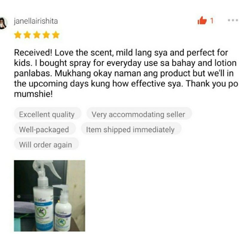Open username janellairishita profile
The width and height of the screenshot is (239, 239).
tap(36, 21)
